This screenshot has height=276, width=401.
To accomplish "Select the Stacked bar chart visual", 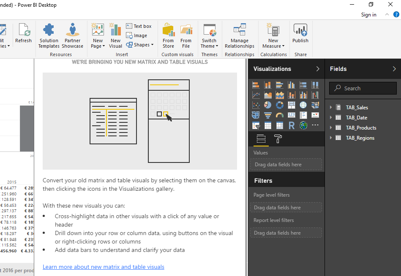I will 256,85.
